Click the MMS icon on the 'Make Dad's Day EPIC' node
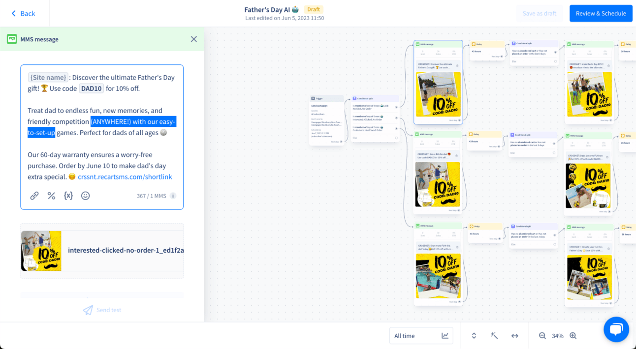The image size is (636, 349). tap(569, 44)
